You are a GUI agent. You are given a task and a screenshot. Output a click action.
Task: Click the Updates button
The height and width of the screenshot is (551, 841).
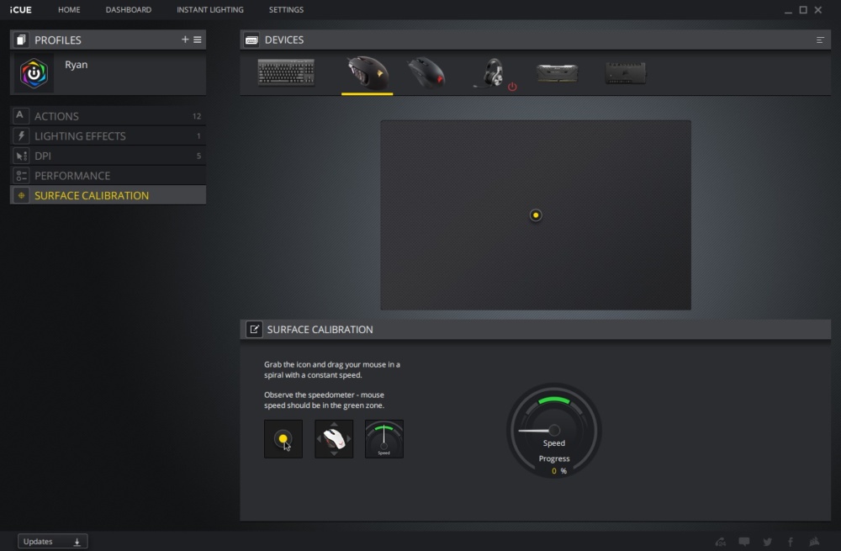(52, 542)
